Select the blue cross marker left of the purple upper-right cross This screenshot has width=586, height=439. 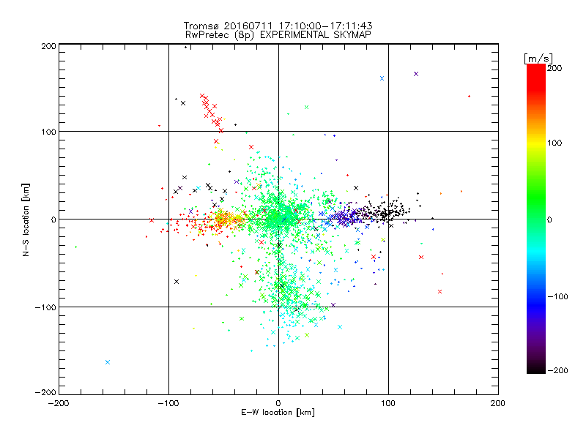coord(382,78)
